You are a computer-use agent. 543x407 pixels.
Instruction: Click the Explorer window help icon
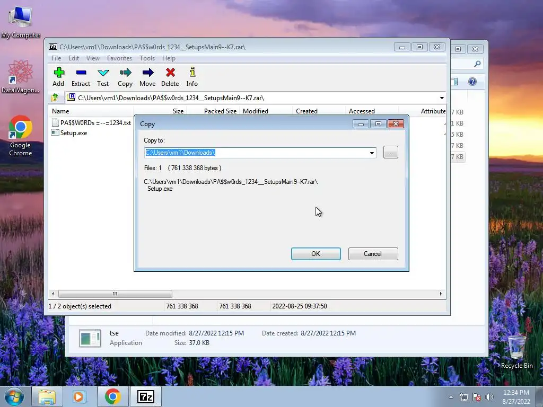click(x=472, y=82)
